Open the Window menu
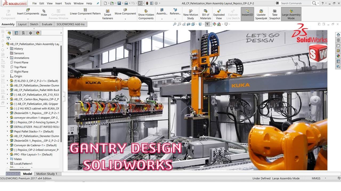Screen dimensions: 341x191 click(79, 3)
